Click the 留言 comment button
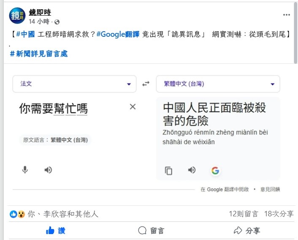The image size is (298, 240). [151, 231]
